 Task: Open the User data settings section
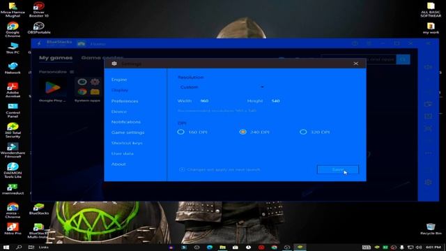tap(123, 153)
